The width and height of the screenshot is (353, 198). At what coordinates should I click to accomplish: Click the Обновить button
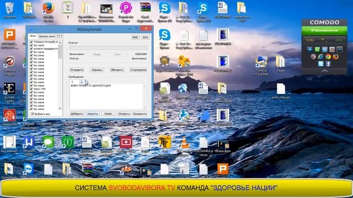point(117,70)
